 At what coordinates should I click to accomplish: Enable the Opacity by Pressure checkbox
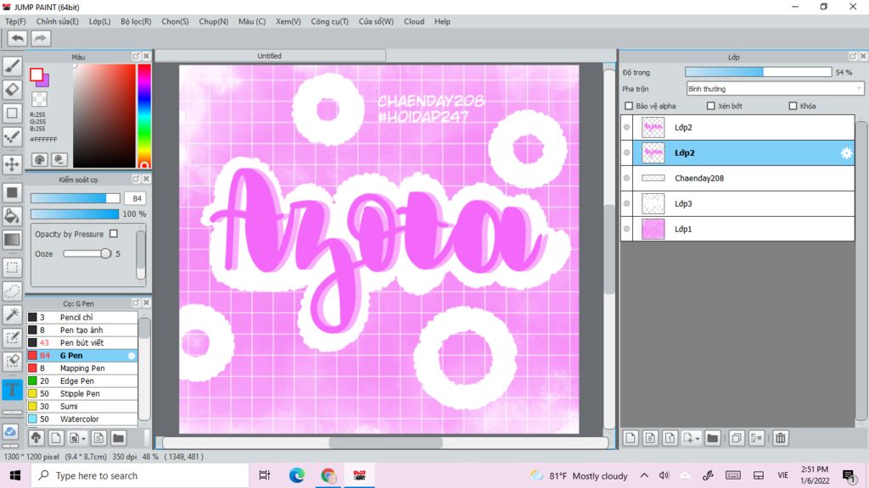(x=114, y=234)
